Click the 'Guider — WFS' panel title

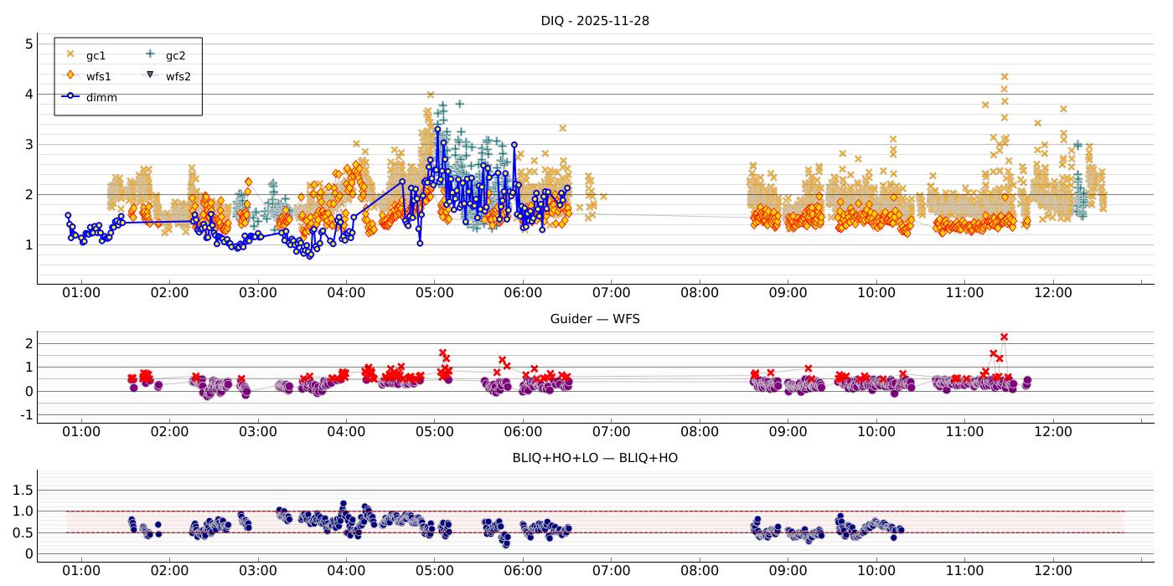(595, 319)
